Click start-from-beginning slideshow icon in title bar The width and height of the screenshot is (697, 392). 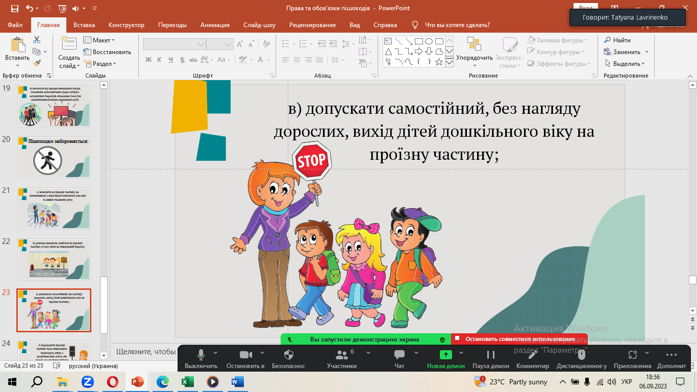click(62, 8)
